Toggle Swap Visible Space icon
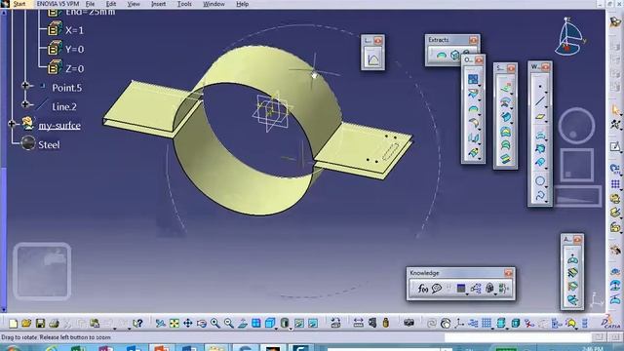This screenshot has height=351, width=624. tap(313, 324)
